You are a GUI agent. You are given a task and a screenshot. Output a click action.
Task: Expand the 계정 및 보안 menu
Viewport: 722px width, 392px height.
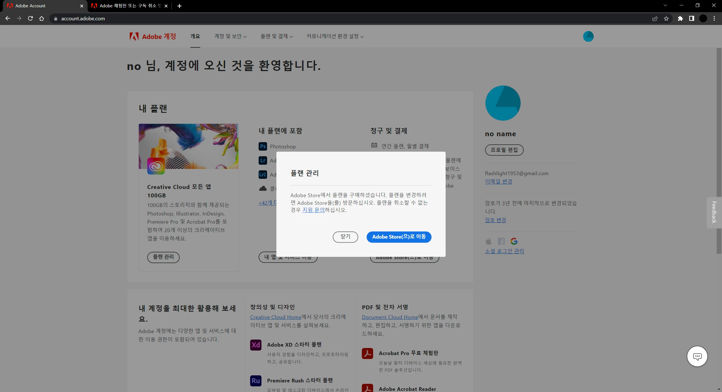point(230,36)
